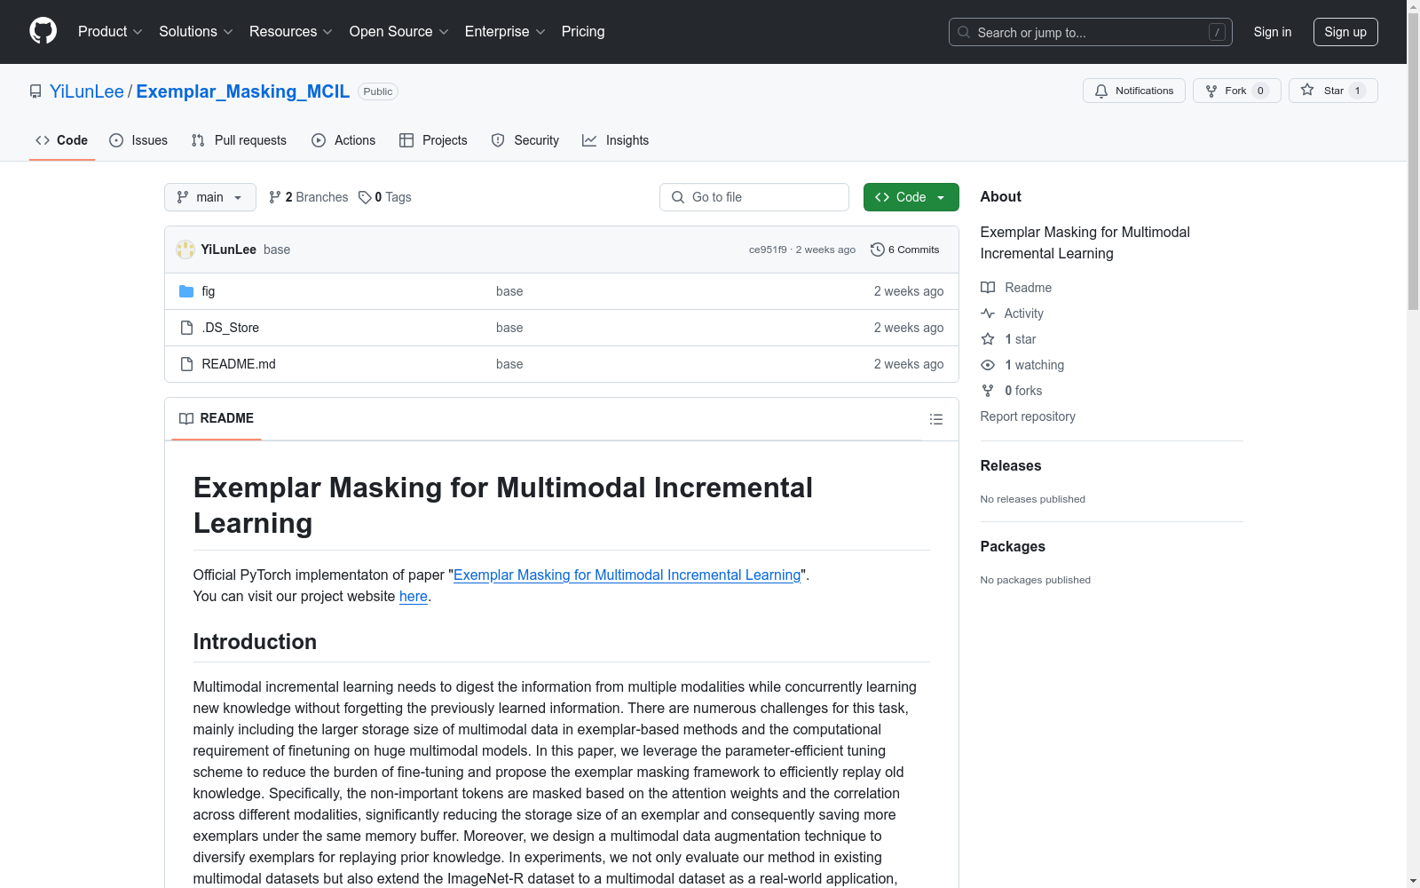Click the Star count badge 1
1420x888 pixels.
click(x=1357, y=91)
